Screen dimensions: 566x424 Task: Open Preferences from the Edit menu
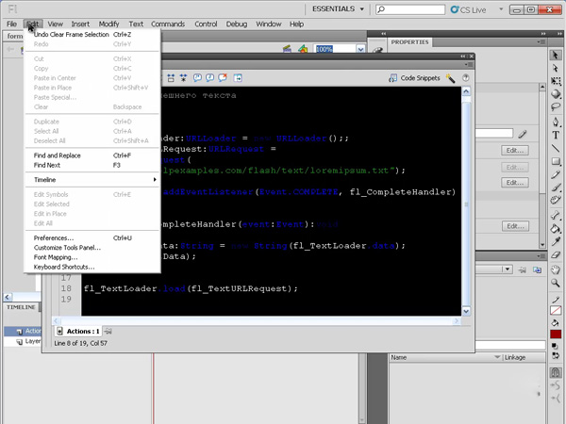pyautogui.click(x=54, y=238)
